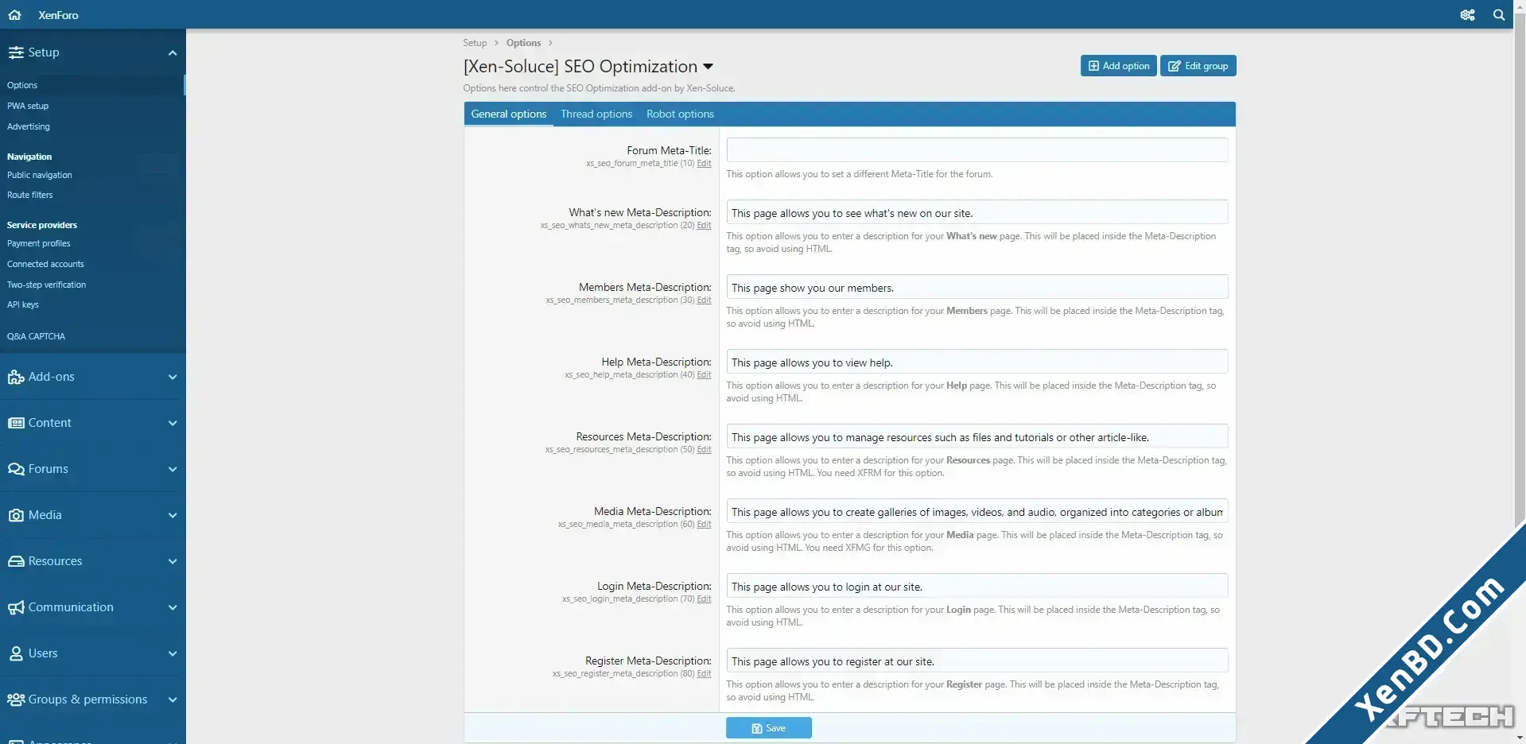This screenshot has height=744, width=1526.
Task: Click the Media camera icon
Action: (16, 515)
